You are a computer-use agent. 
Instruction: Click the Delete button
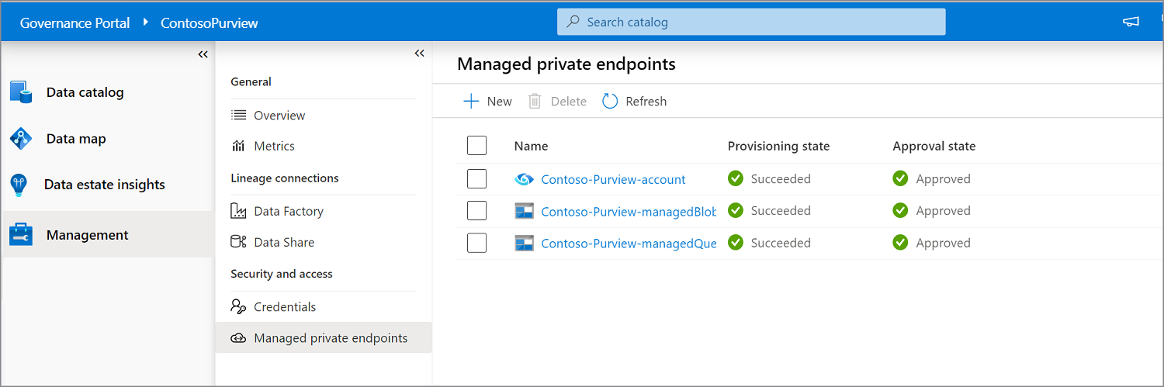(x=558, y=101)
